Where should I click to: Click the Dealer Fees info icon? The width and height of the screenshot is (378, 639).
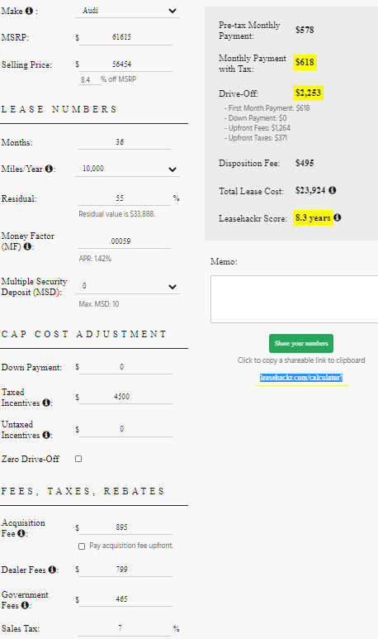(52, 570)
